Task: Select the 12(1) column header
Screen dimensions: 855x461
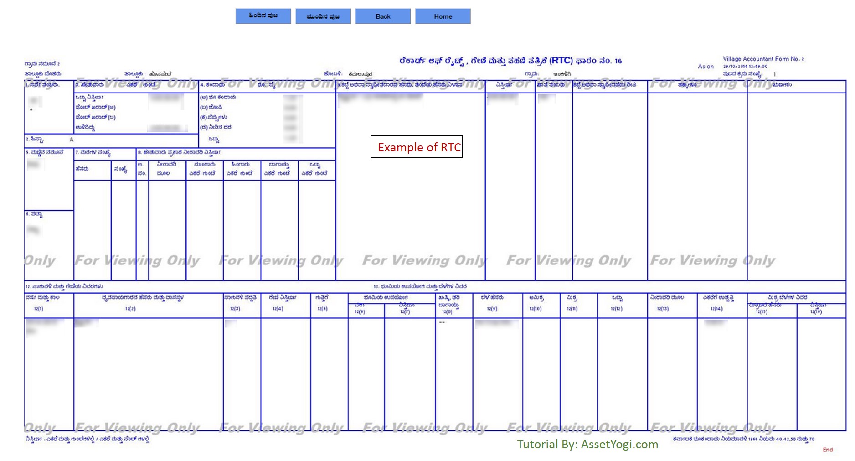Action: click(x=39, y=309)
